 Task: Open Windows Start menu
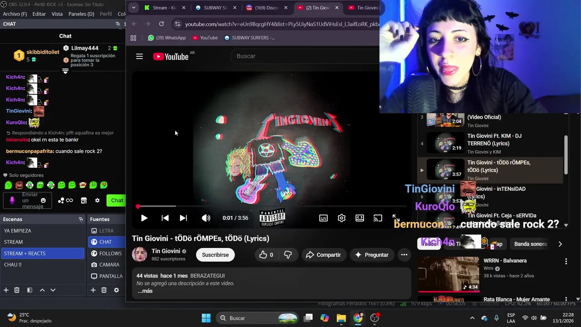point(206,318)
